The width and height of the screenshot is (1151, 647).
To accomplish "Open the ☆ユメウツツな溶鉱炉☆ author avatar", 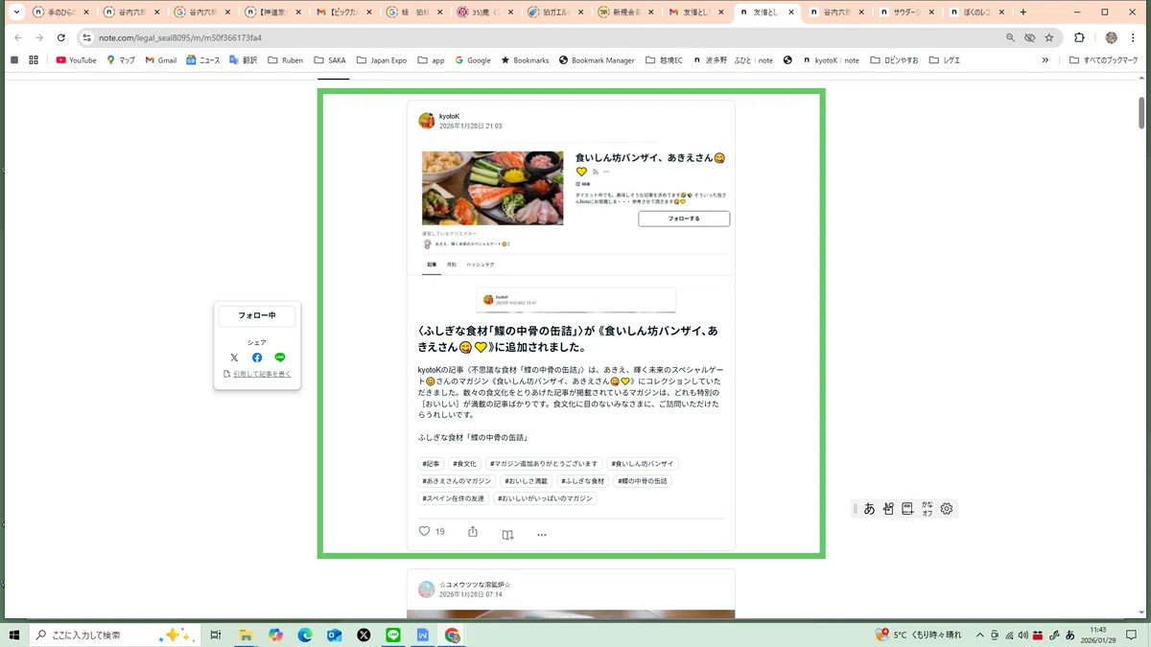I will (427, 589).
